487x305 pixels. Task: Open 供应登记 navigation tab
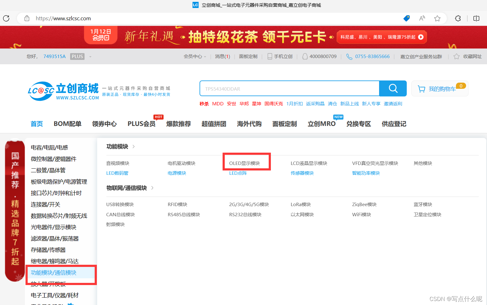coord(394,124)
